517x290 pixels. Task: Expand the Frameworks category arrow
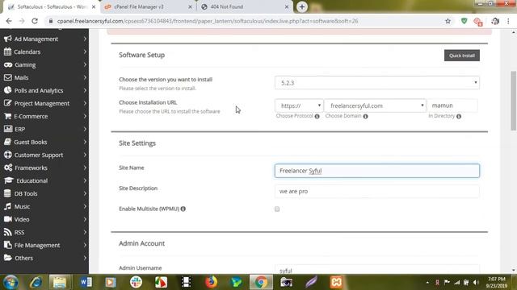click(85, 168)
